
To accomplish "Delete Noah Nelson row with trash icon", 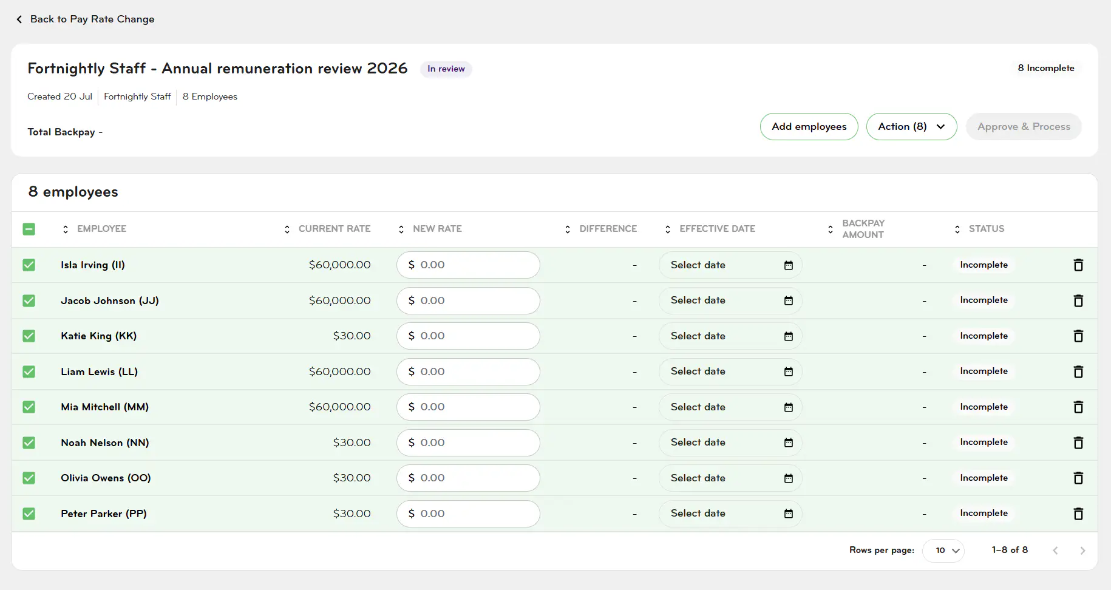I will [1078, 442].
